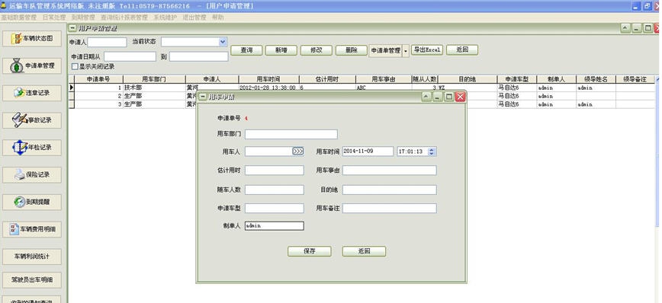Image resolution: width=662 pixels, height=303 pixels.
Task: Open the 申请单管理 split-button arrow
Action: [406, 50]
